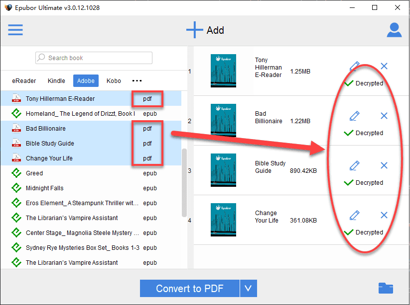
Task: Select "Eros Element_ A Steampunk Thriller" row
Action: point(91,203)
